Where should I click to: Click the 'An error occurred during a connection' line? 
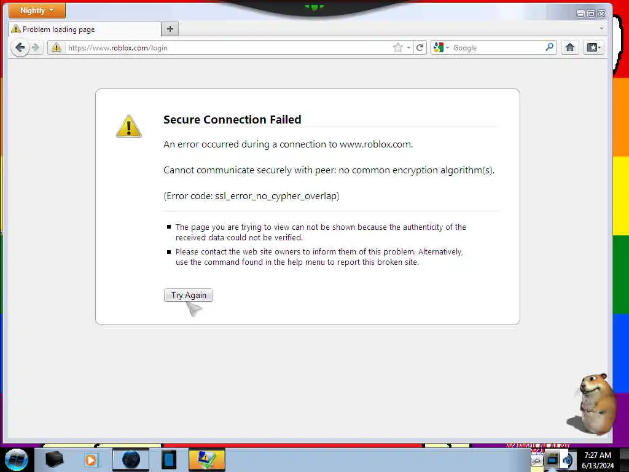pos(288,144)
